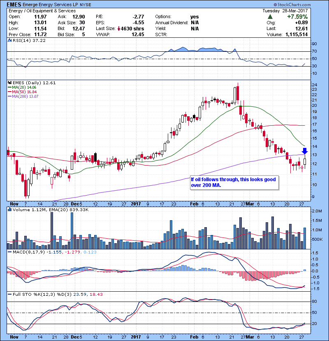Click the RSI(14) 37.22 indicator label
This screenshot has width=329, height=341.
(29, 40)
